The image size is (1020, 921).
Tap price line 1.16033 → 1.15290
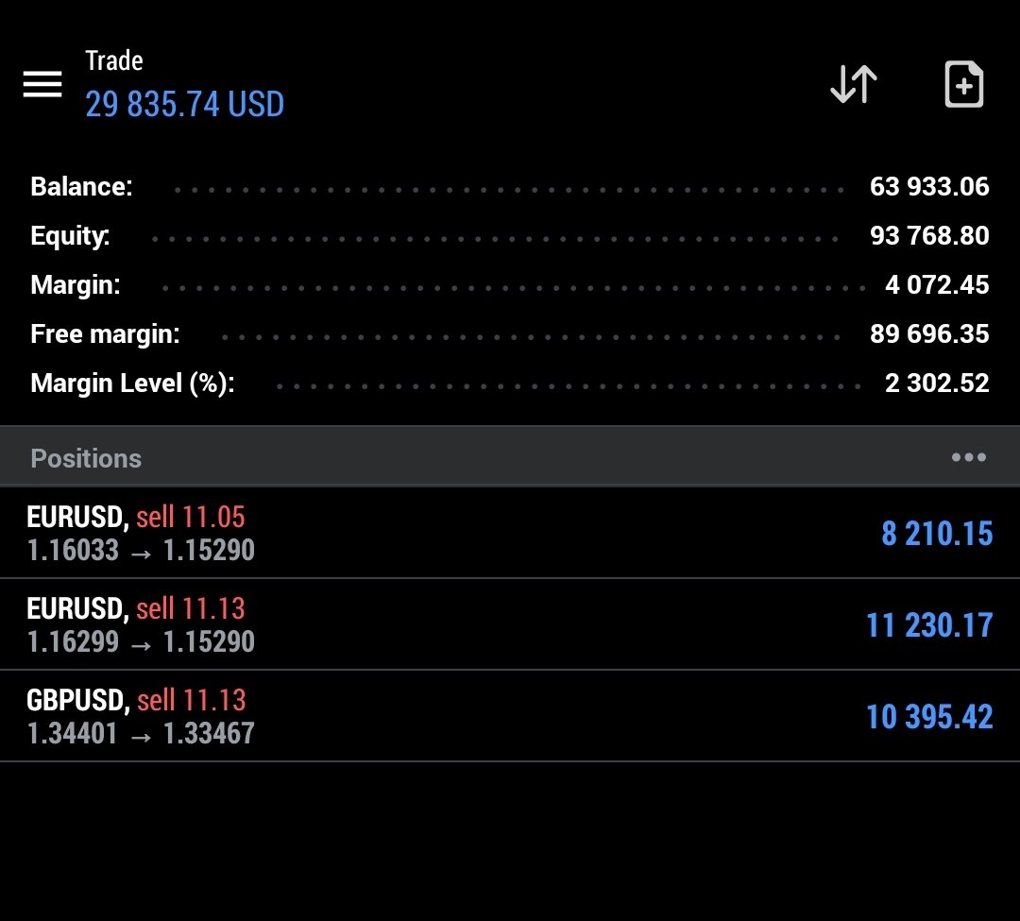(x=141, y=551)
